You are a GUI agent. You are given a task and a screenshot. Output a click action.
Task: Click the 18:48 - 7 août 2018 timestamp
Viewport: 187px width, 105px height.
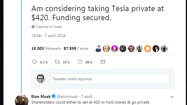pyautogui.click(x=49, y=36)
